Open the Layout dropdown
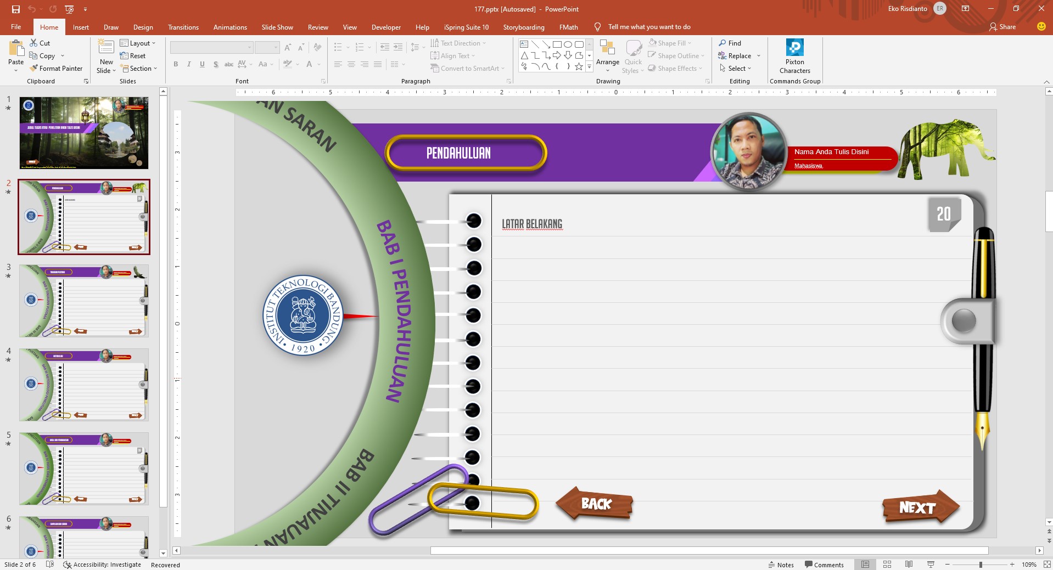This screenshot has height=570, width=1053. [x=138, y=43]
